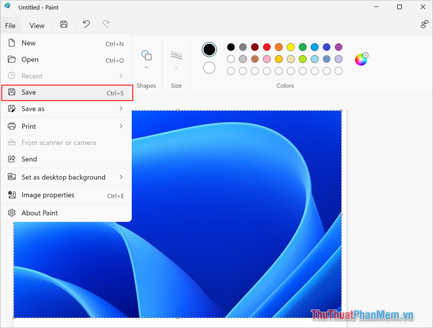
Task: Expand the Print submenu arrow
Action: [121, 126]
